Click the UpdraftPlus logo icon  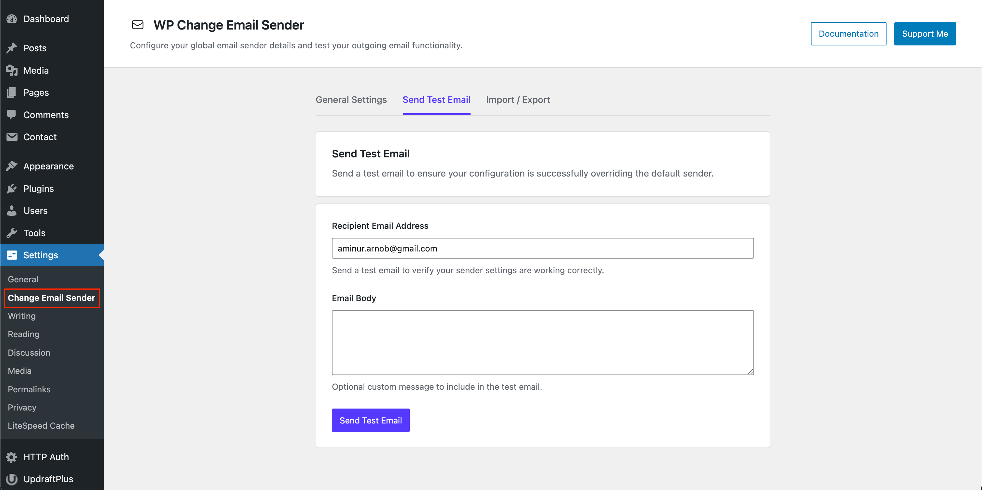12,479
